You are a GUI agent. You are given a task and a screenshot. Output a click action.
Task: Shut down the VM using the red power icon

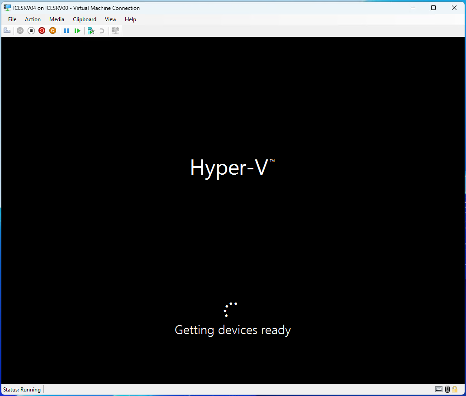(42, 31)
